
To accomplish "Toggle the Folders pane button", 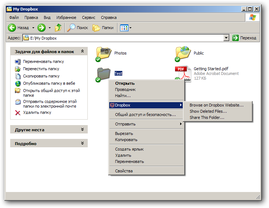I will pyautogui.click(x=103, y=28).
